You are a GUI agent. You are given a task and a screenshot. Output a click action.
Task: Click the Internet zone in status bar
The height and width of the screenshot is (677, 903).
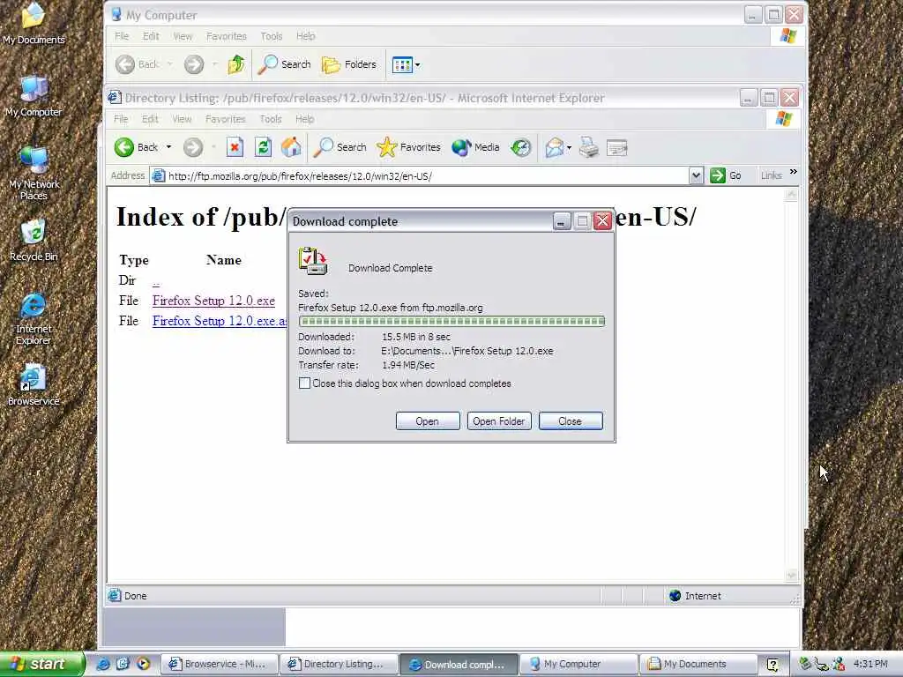click(x=695, y=596)
